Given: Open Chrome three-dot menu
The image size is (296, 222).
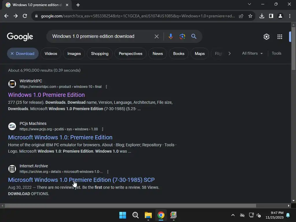Looking at the screenshot, I should coord(290,16).
